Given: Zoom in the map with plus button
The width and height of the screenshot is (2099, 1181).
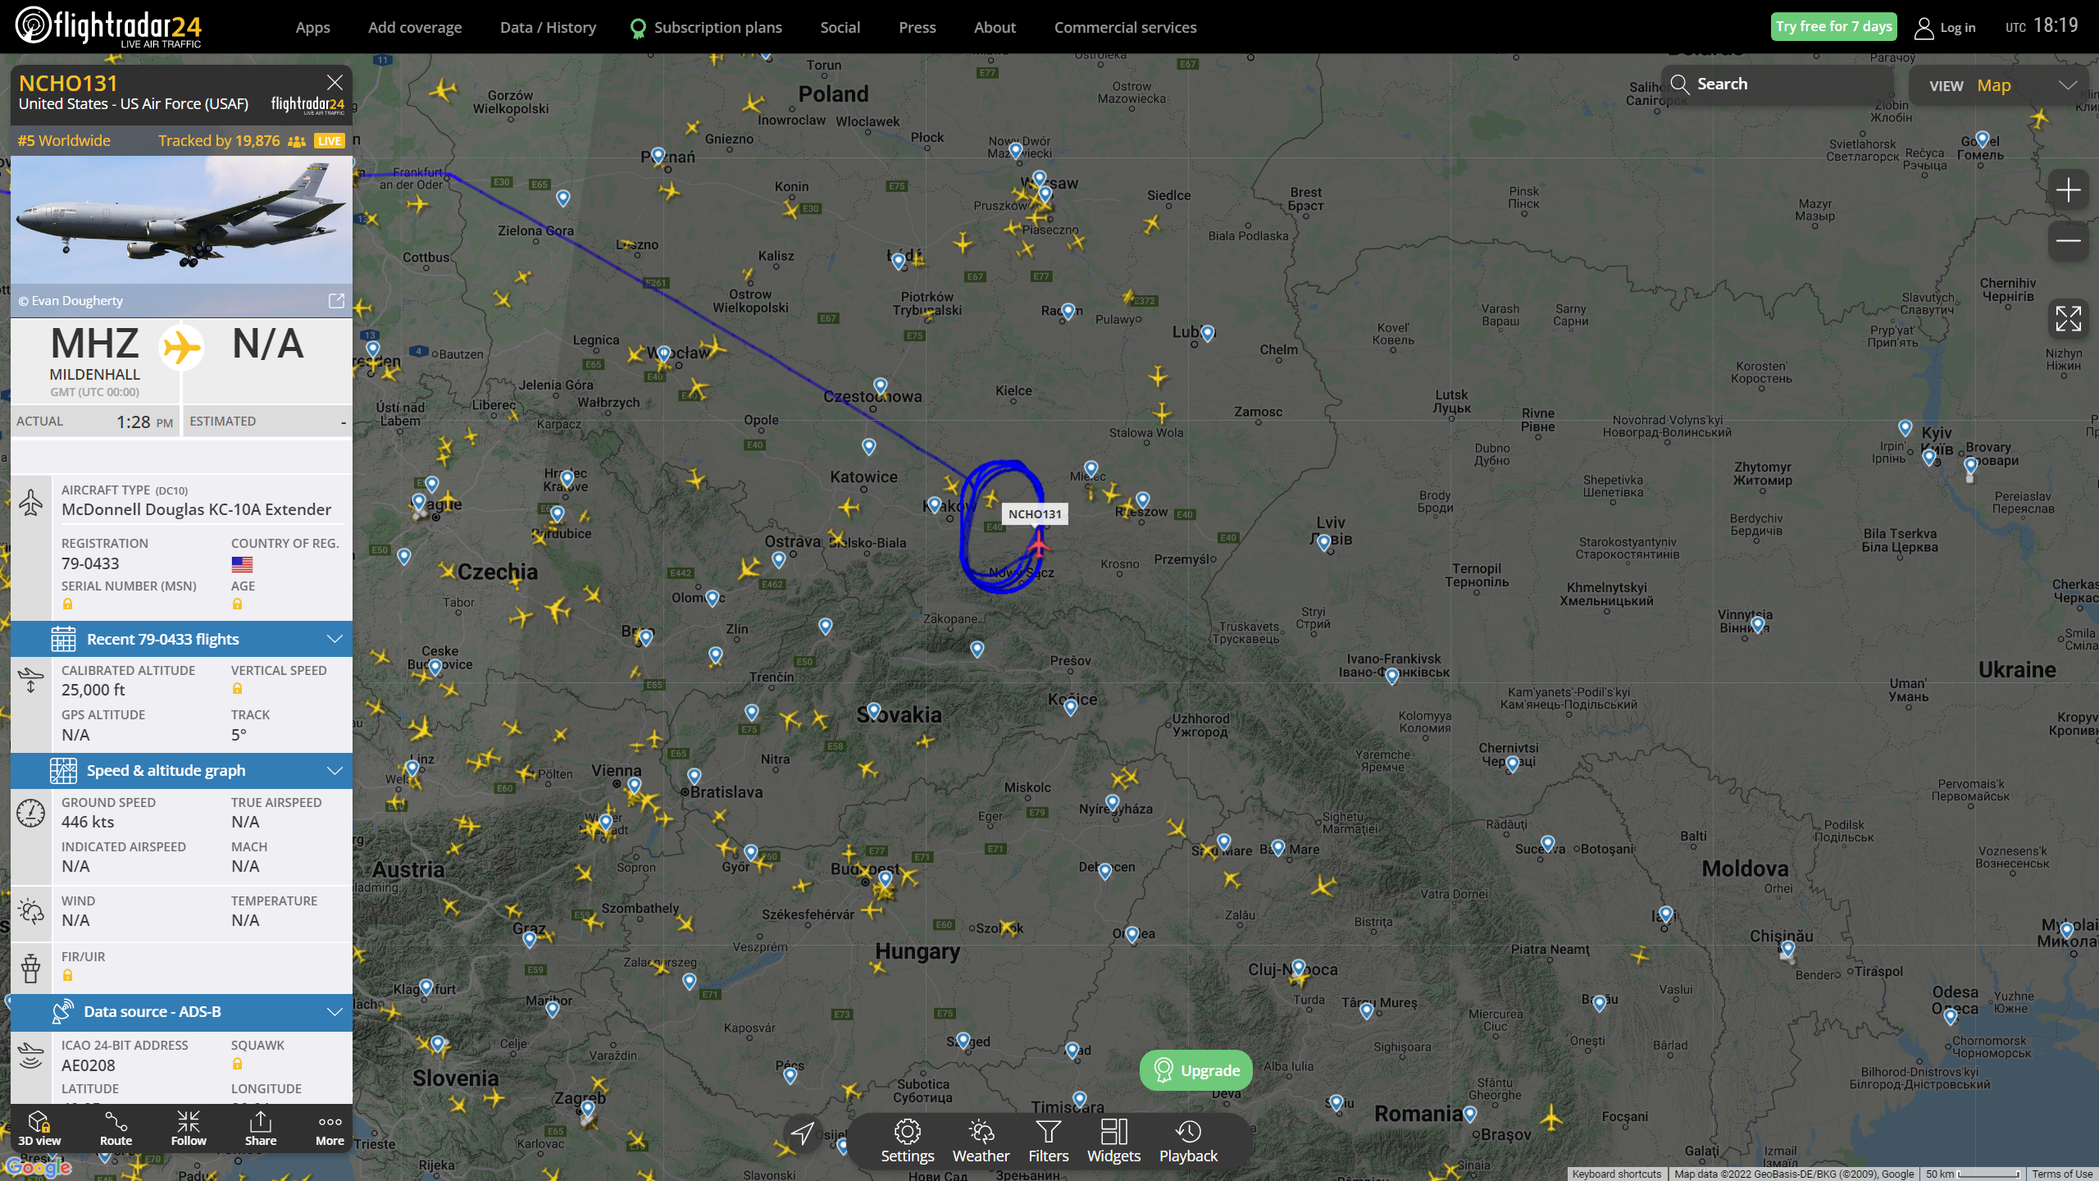Looking at the screenshot, I should coord(2067,190).
